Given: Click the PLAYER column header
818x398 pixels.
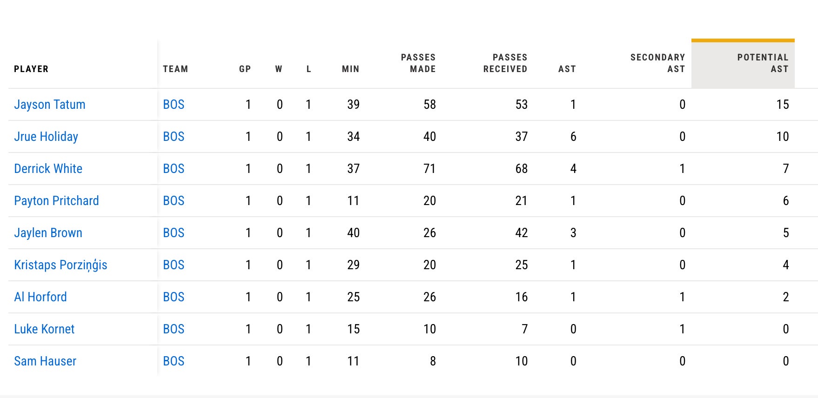Looking at the screenshot, I should coord(31,69).
